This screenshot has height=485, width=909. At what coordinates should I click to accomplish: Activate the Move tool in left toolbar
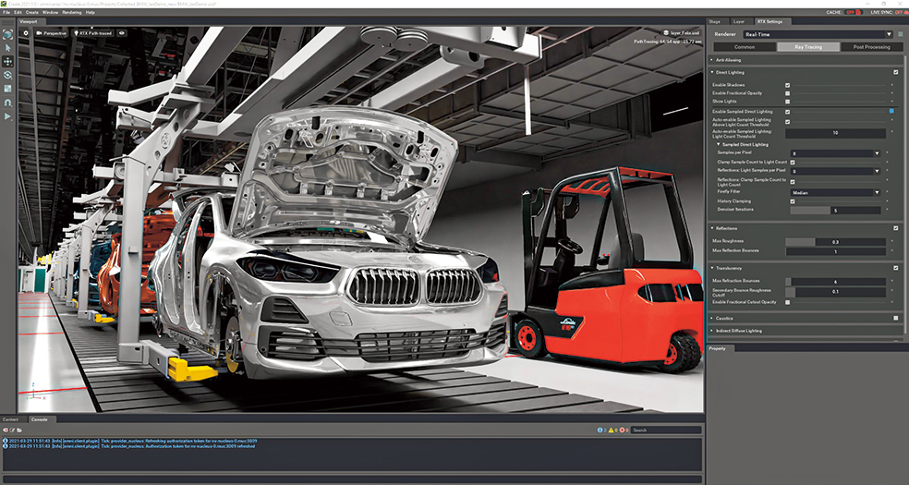click(7, 61)
